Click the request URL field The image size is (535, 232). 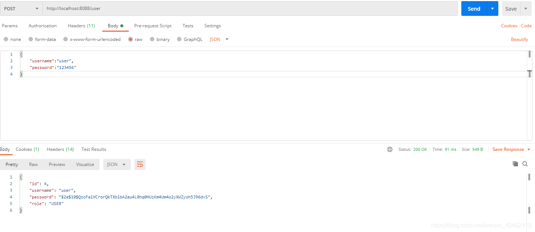tap(250, 8)
